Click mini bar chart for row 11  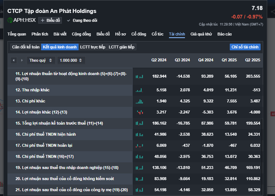point(139,76)
